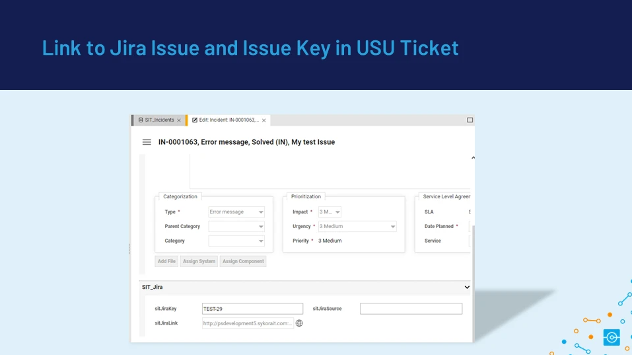Click the globe icon next to sitJiraLink
Screen dimensions: 632x355
(x=299, y=323)
